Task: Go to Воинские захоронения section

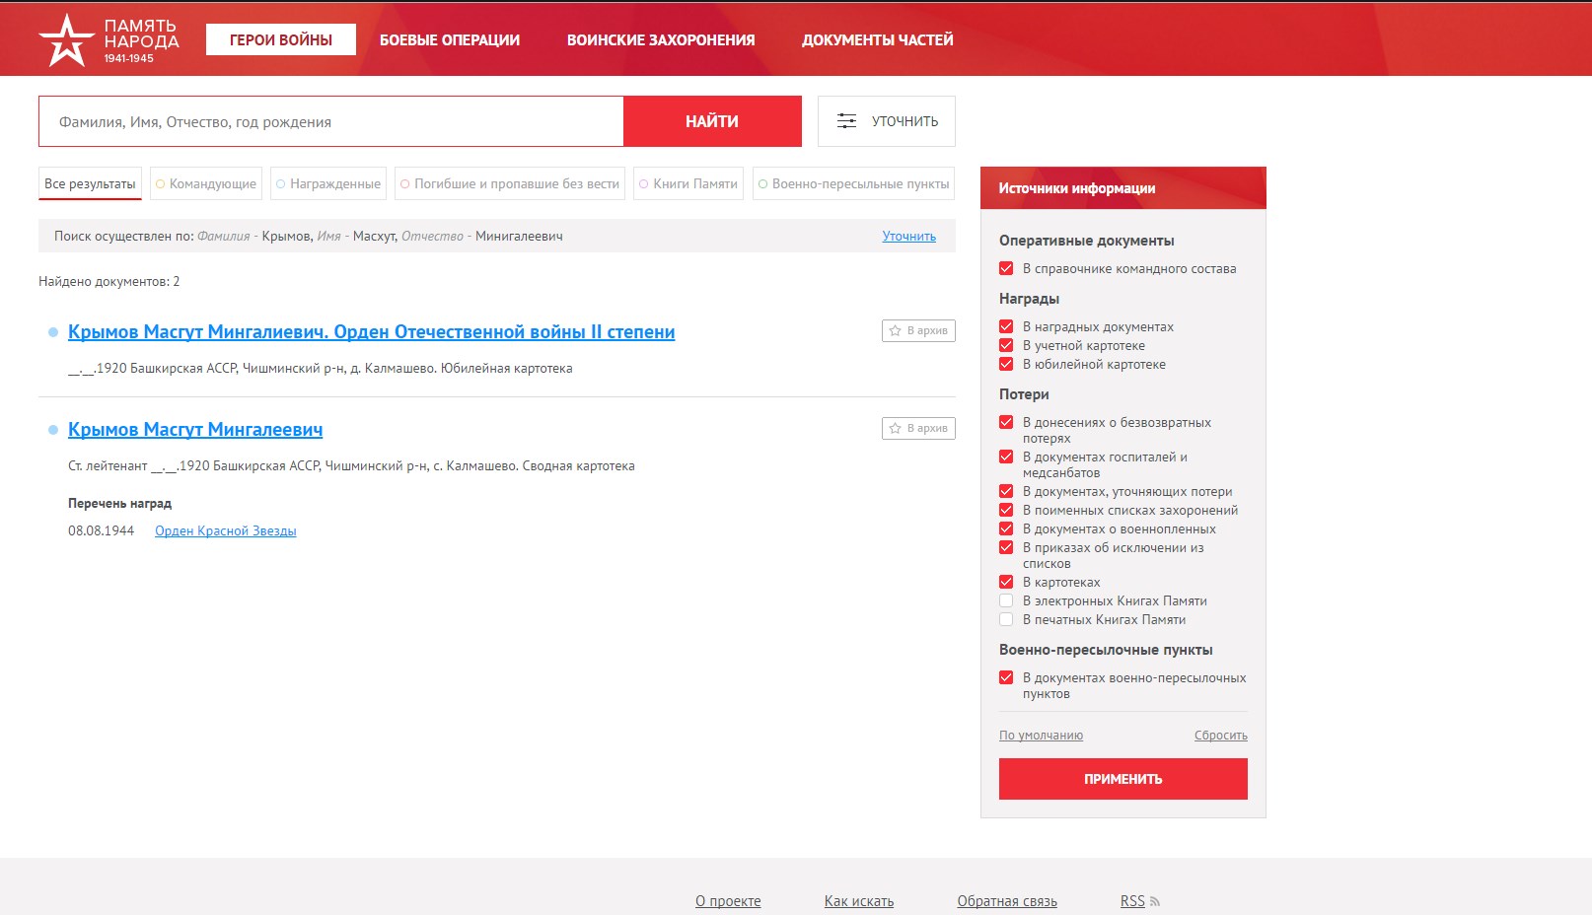Action: pos(660,40)
